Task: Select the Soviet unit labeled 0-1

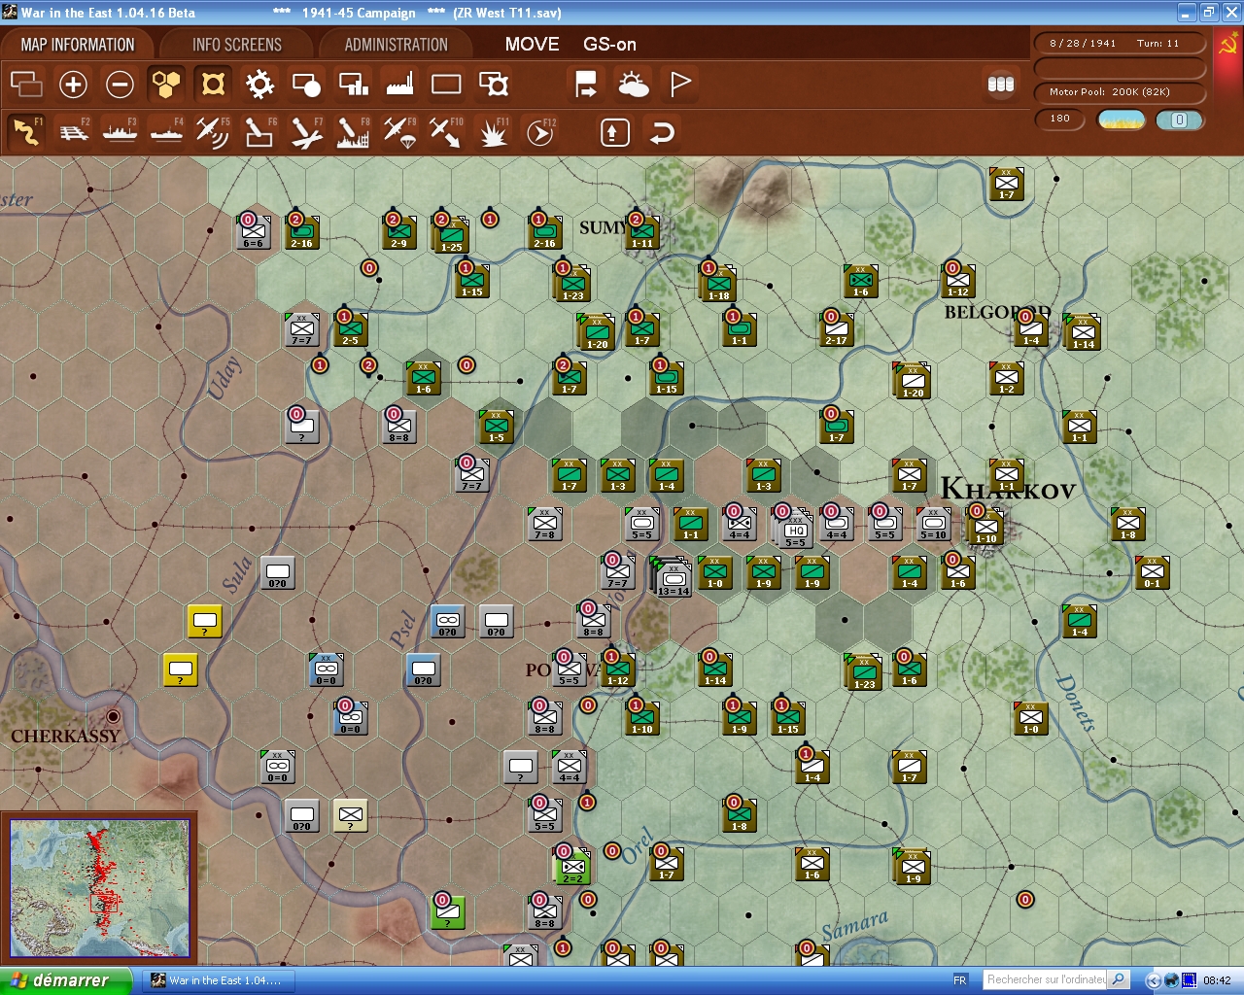Action: click(1152, 573)
